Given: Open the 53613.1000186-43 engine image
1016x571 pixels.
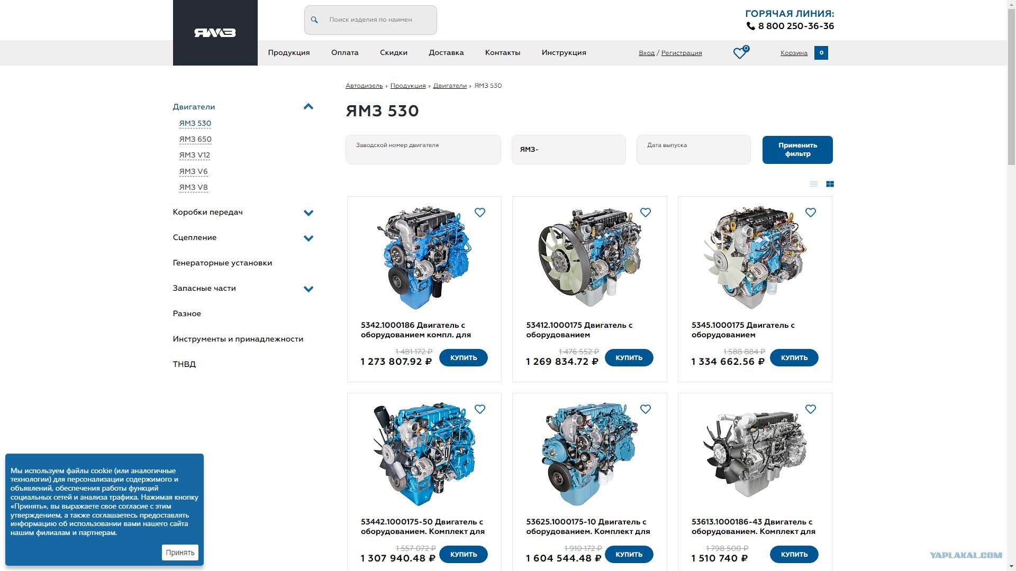Looking at the screenshot, I should [x=755, y=455].
